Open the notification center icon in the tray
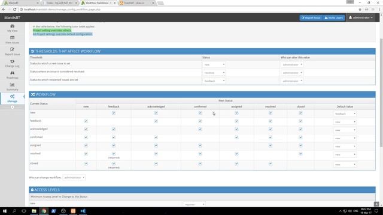 click(376, 211)
